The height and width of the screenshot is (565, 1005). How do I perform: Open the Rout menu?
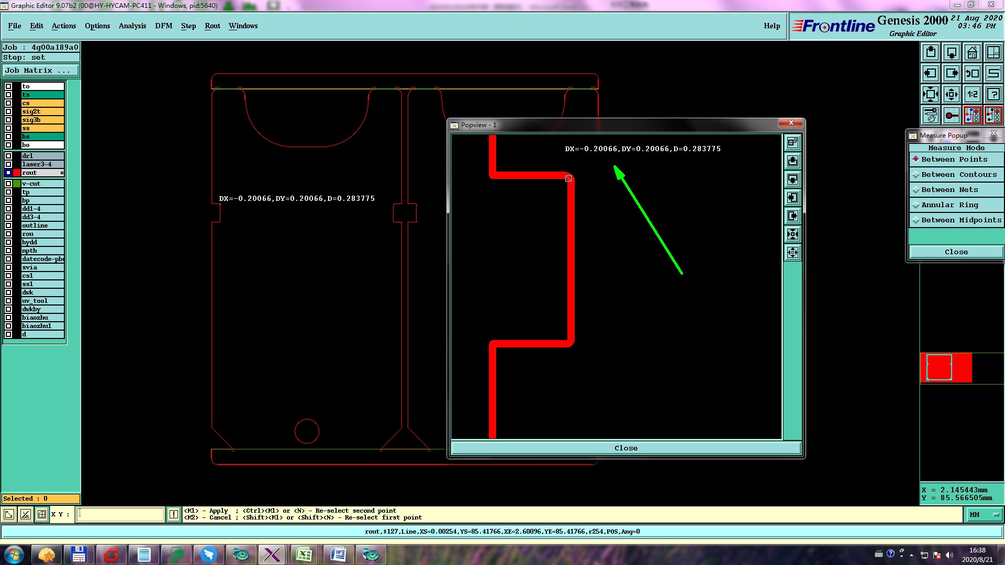click(x=212, y=26)
